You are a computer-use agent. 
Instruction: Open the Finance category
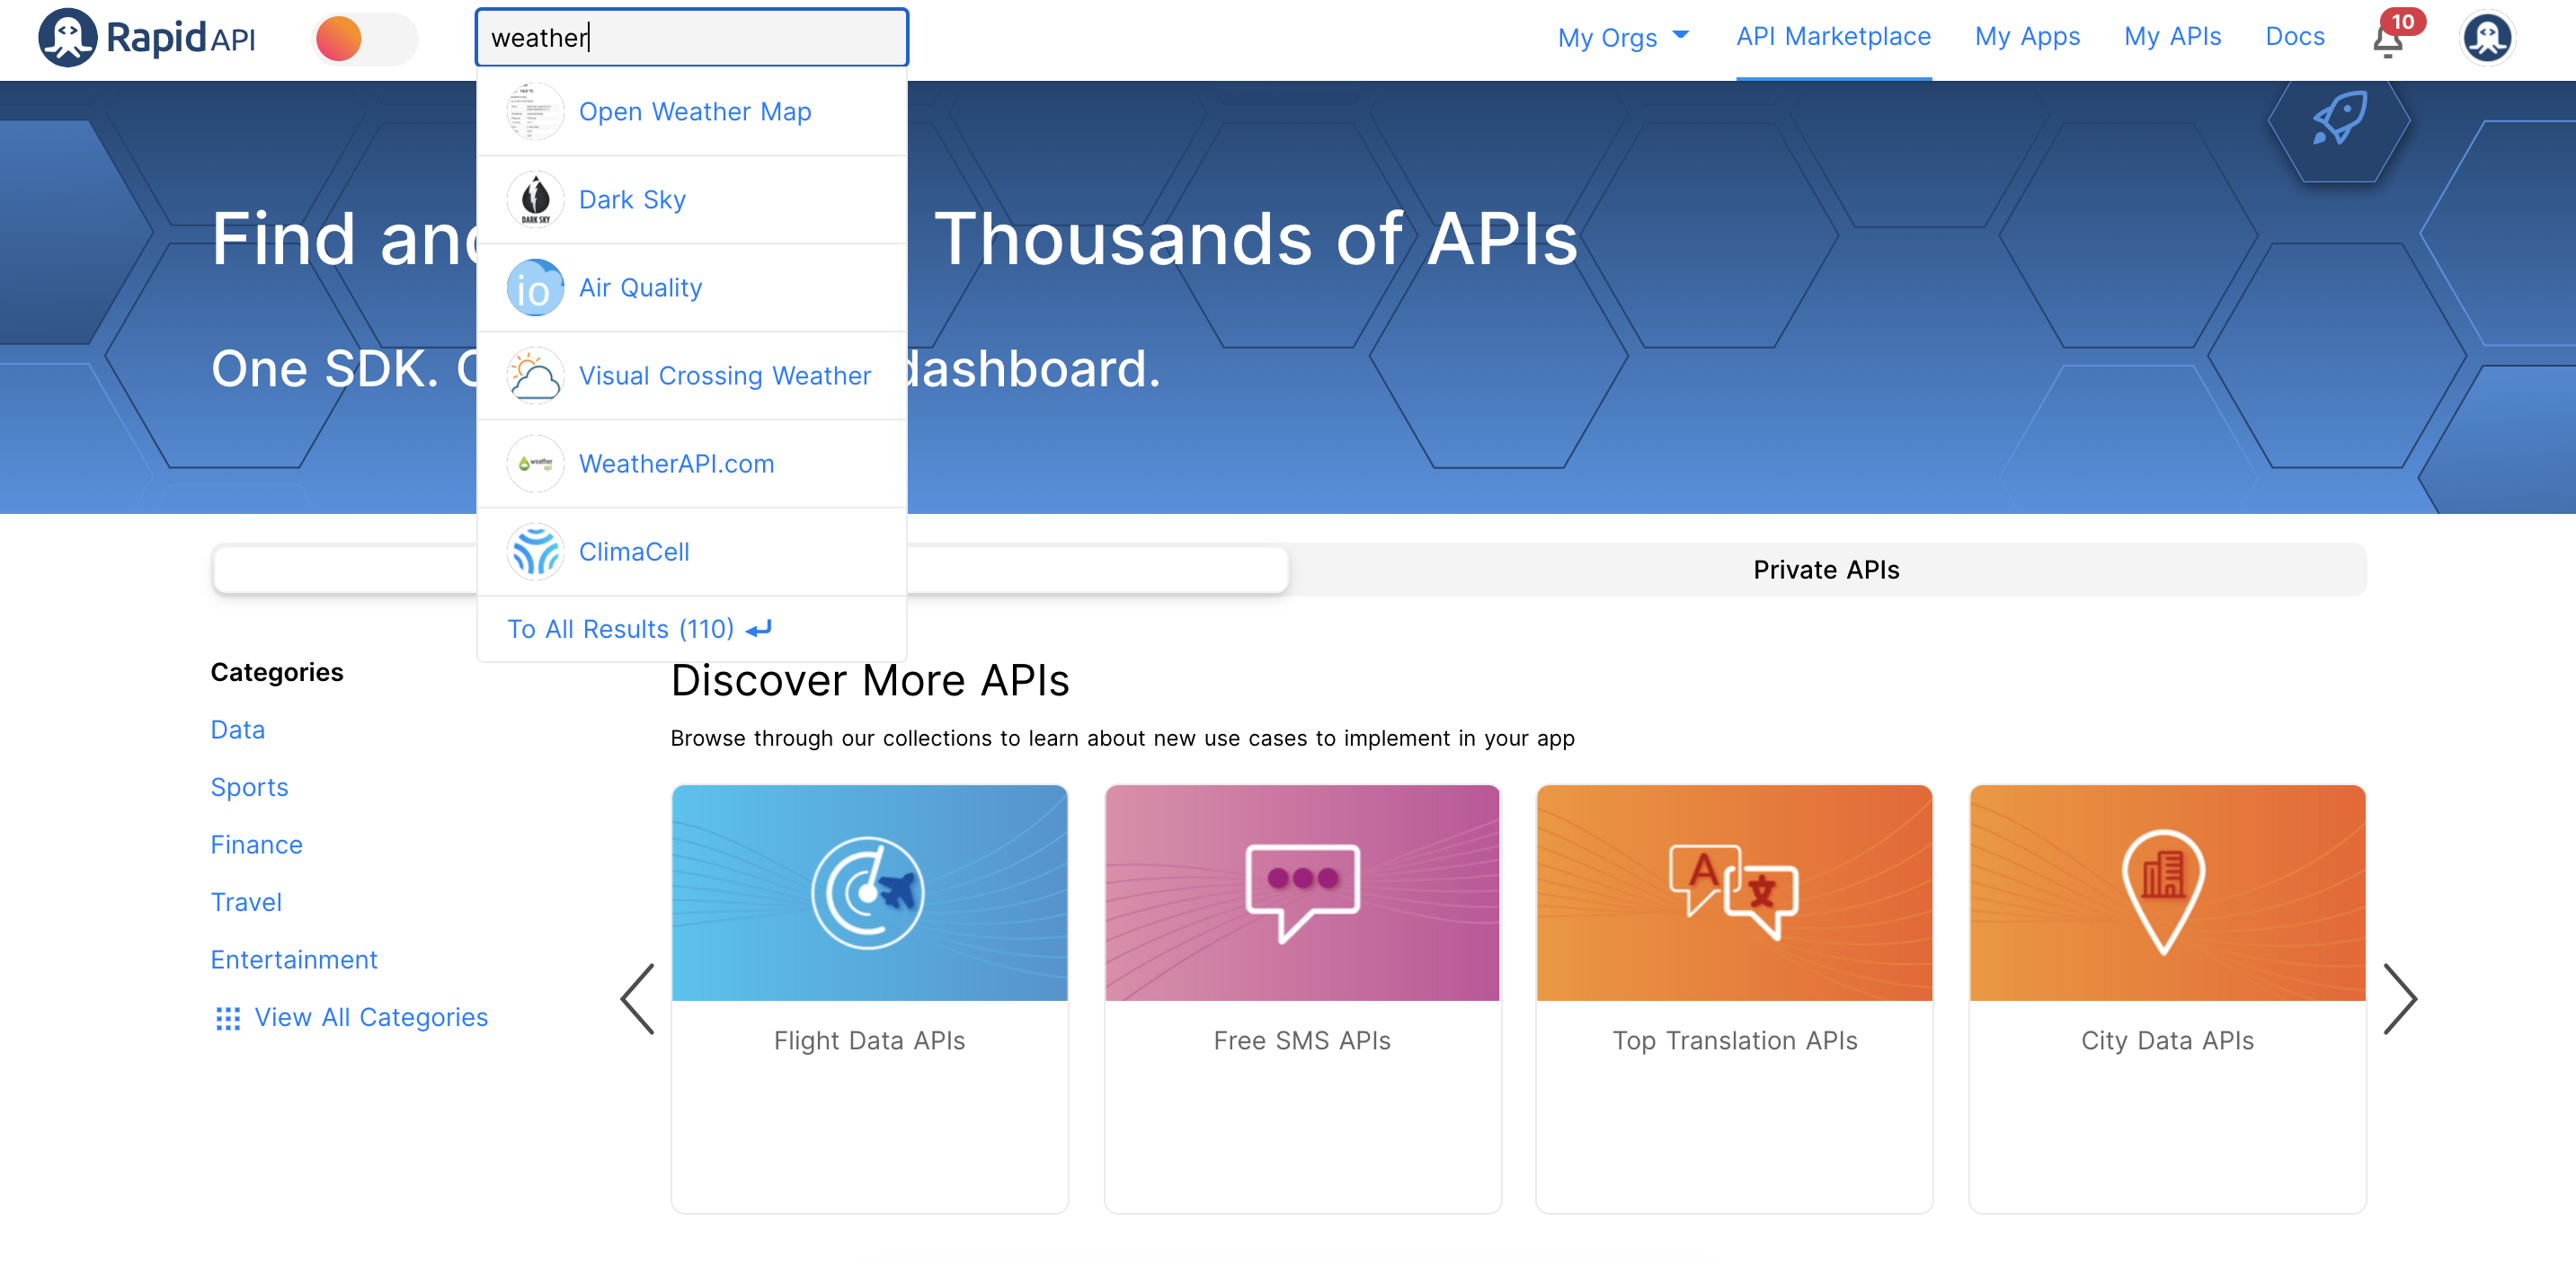point(256,845)
